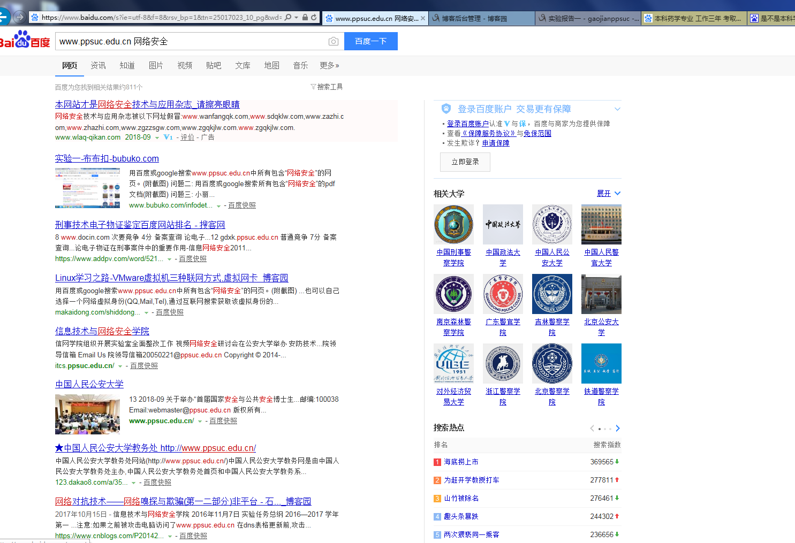Viewport: 795px width, 543px height.
Task: Switch to the 实验报告一 browser tab
Action: tap(588, 18)
